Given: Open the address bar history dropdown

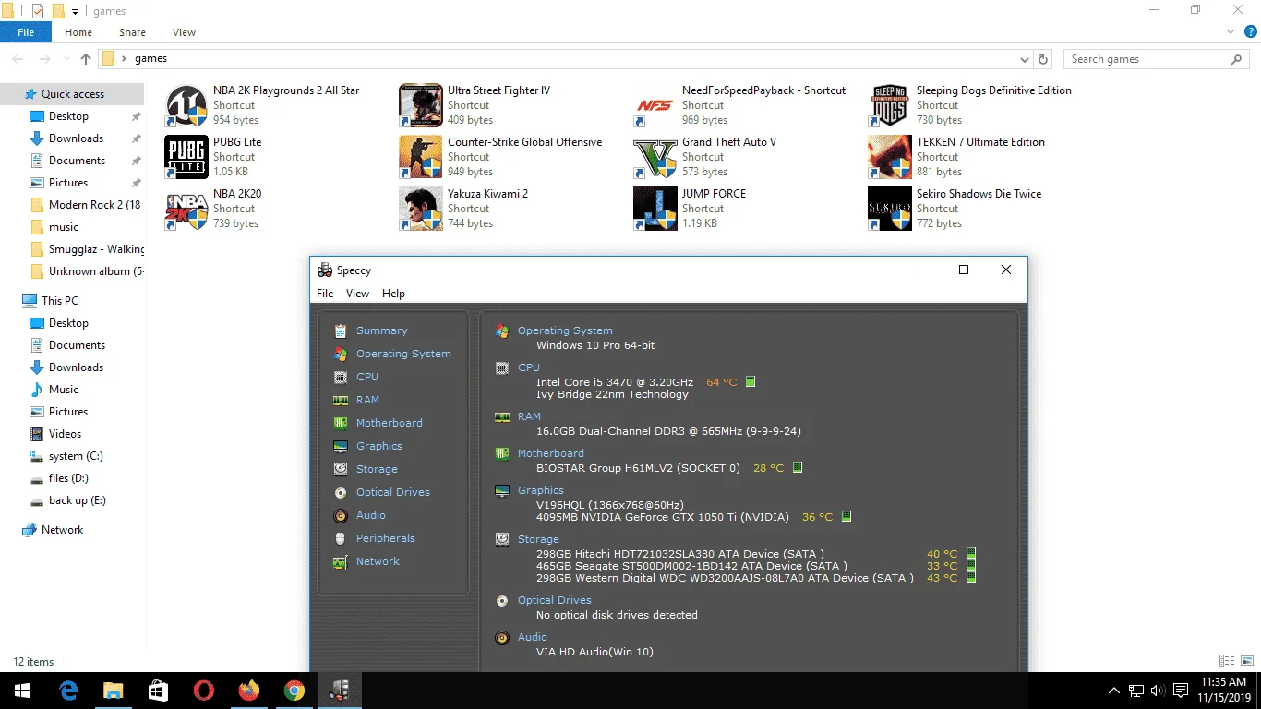Looking at the screenshot, I should [x=1025, y=59].
